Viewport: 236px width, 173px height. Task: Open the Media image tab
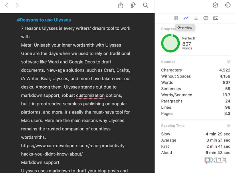pos(216,18)
